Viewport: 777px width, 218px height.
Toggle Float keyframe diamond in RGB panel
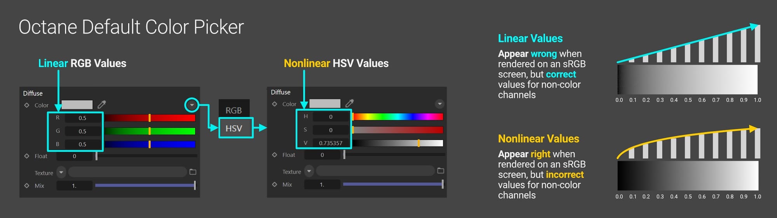[27, 156]
